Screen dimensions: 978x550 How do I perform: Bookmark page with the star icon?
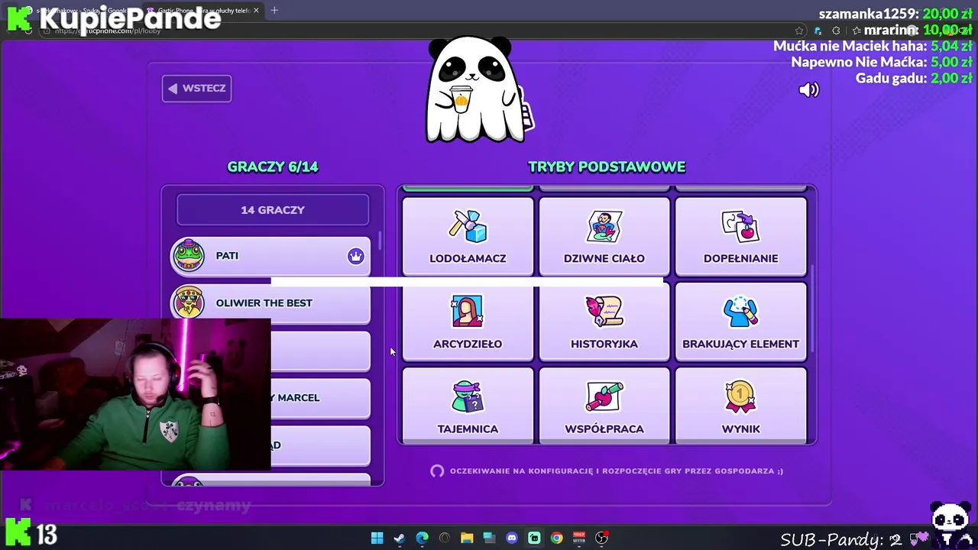tap(799, 31)
